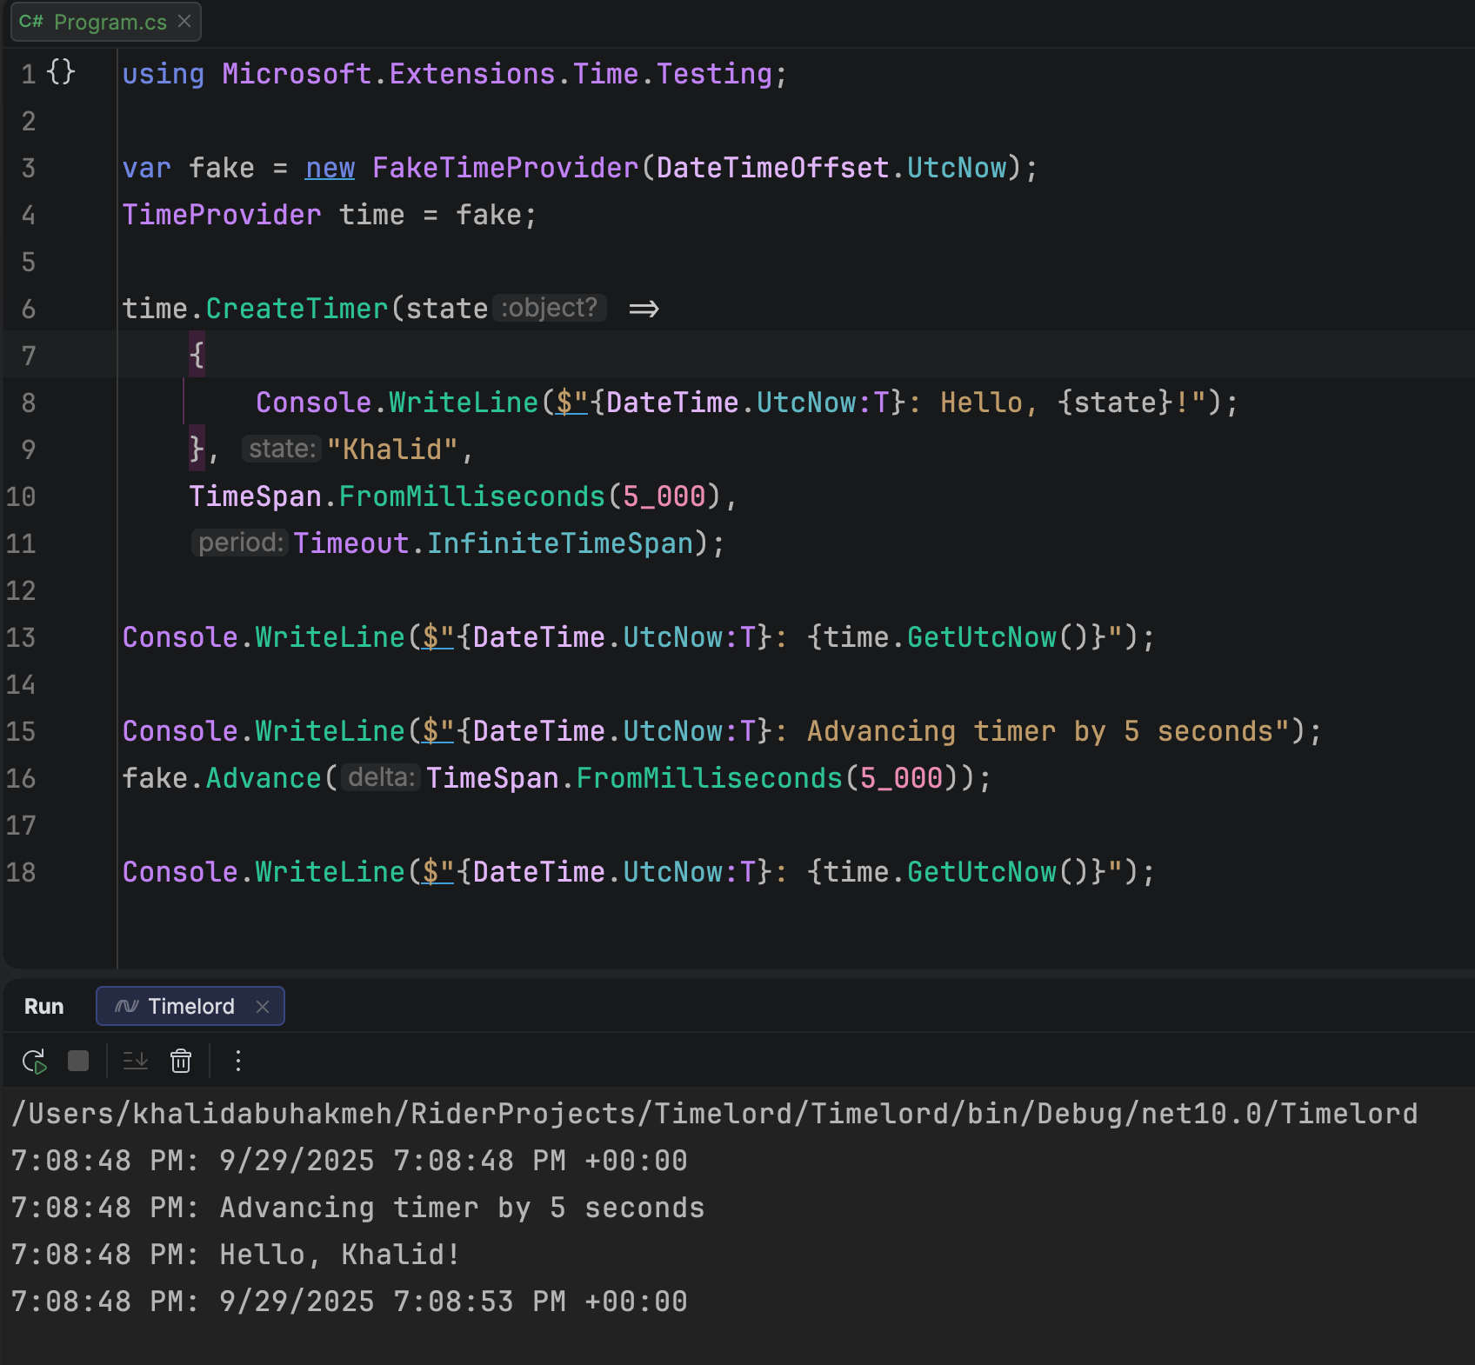The height and width of the screenshot is (1365, 1475).
Task: Close the Program.cs editor tab
Action: pyautogui.click(x=184, y=21)
